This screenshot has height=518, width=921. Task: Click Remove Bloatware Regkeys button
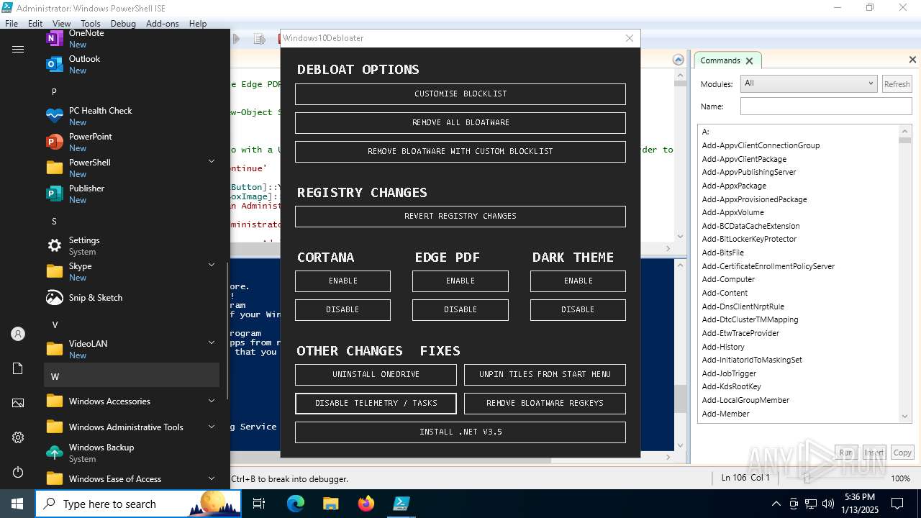tap(545, 404)
